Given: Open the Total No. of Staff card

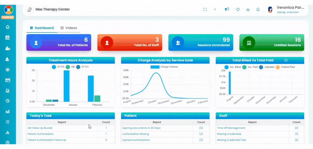Looking at the screenshot, I should (x=130, y=42).
